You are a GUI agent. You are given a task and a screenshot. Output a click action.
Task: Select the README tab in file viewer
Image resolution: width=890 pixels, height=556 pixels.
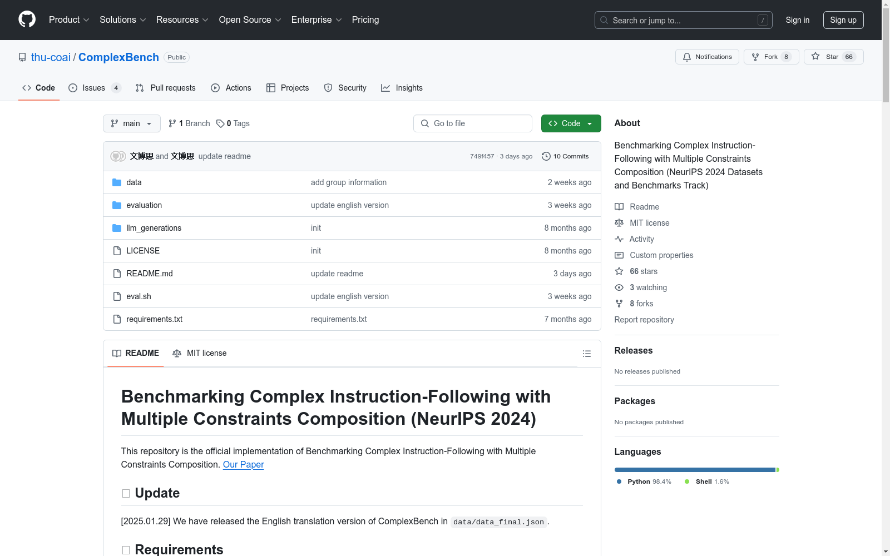[136, 353]
